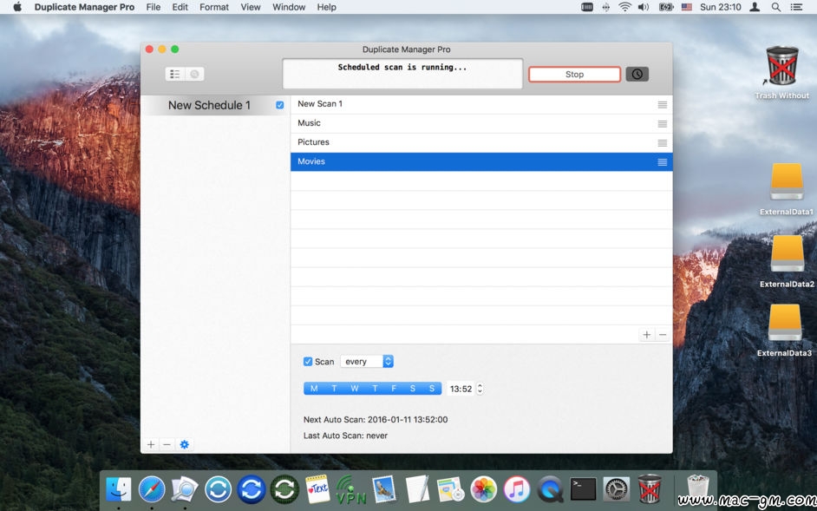Select the Movies scan row
The width and height of the screenshot is (817, 511).
(x=481, y=161)
